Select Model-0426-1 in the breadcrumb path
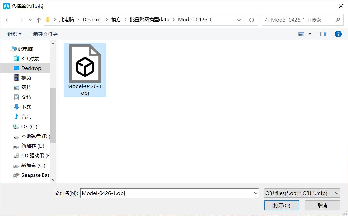Screen dimensions: 348x216 195,20
